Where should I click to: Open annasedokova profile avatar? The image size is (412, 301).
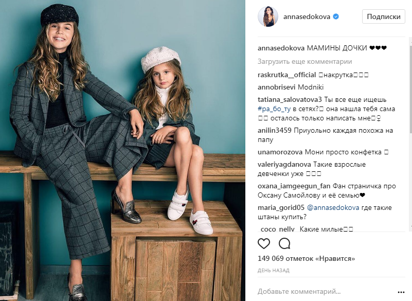pyautogui.click(x=268, y=16)
